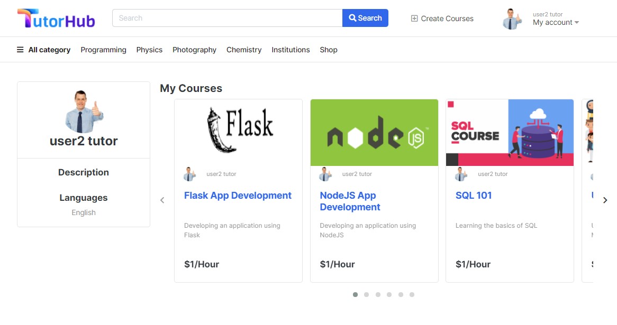Screen dimensions: 617x325
Task: Click the English language entry
Action: tap(84, 212)
